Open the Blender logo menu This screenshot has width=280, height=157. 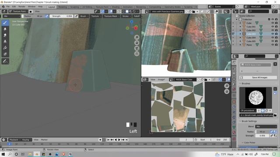click(3, 7)
